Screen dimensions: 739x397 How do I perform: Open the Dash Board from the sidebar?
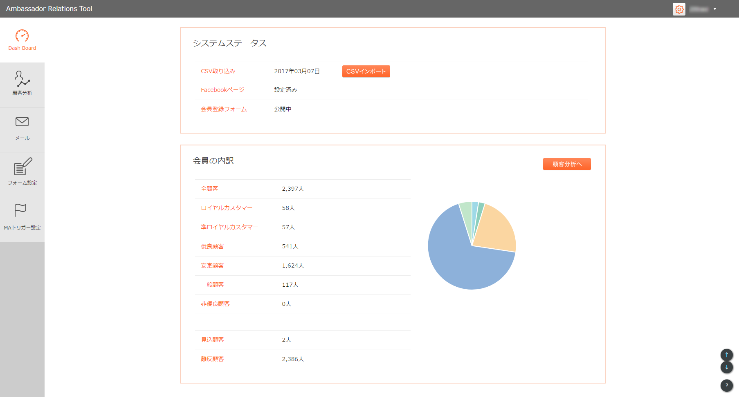(x=22, y=40)
